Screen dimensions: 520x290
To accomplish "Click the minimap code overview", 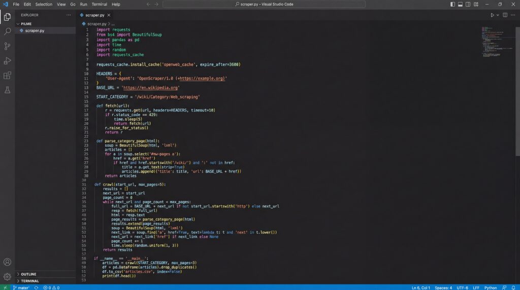I will point(497,42).
